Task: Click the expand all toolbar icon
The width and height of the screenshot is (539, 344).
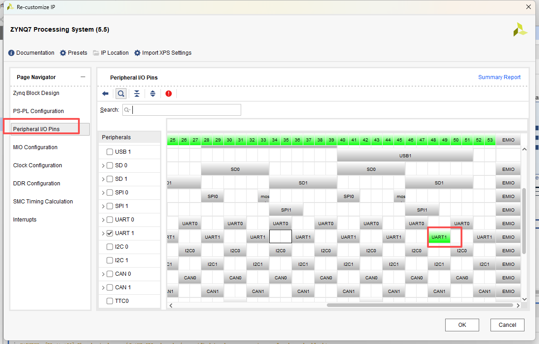Action: click(153, 94)
